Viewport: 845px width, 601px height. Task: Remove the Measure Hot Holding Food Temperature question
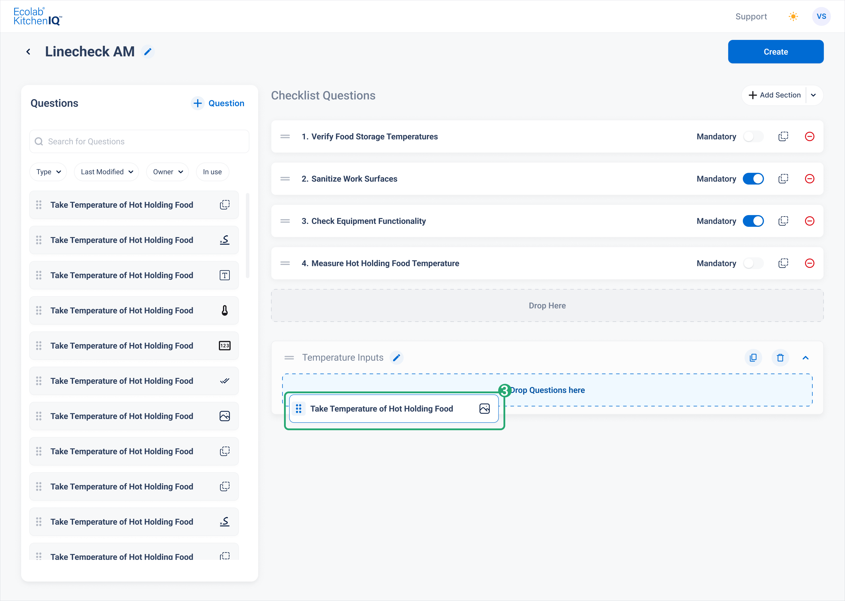[809, 263]
